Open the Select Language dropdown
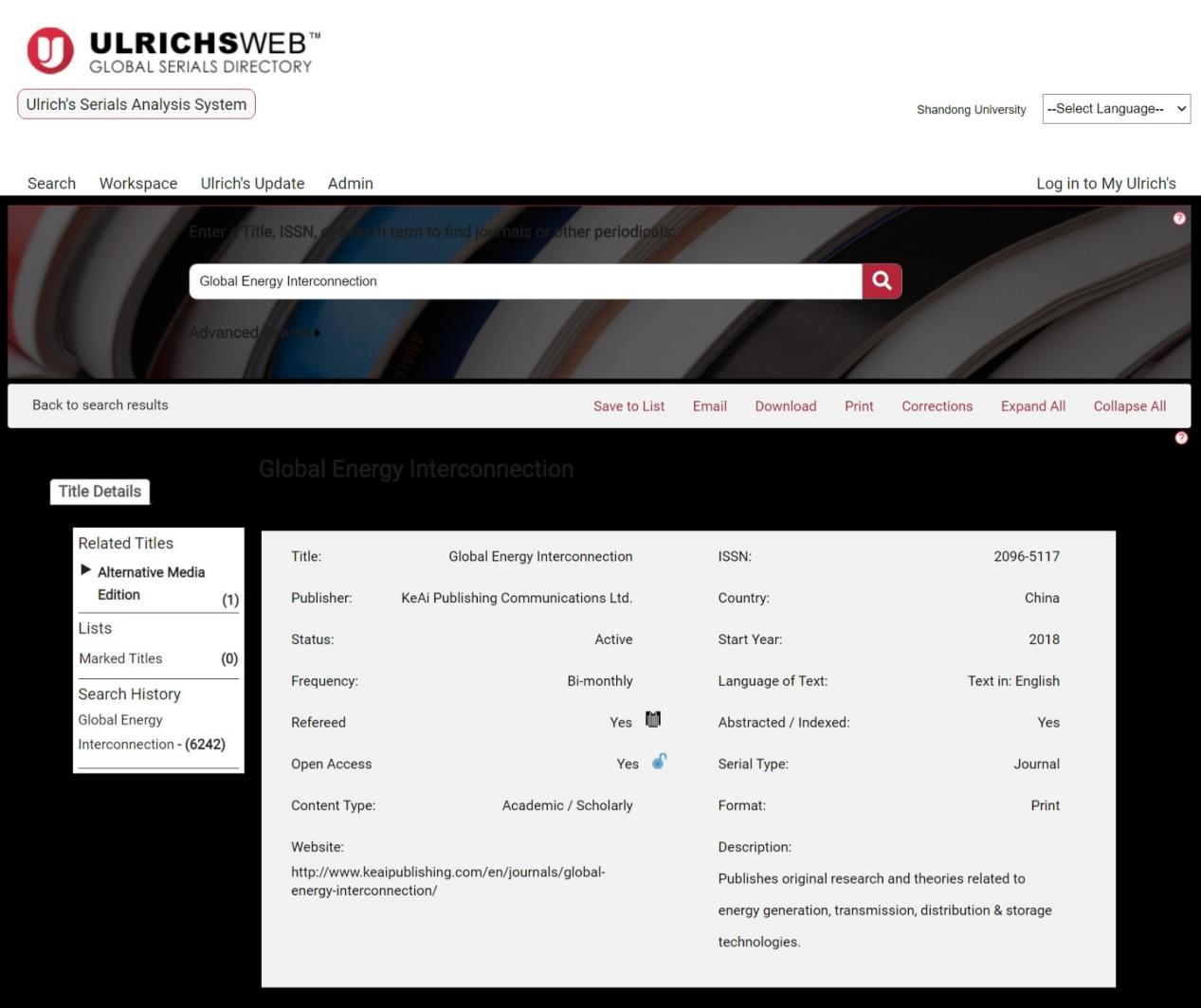This screenshot has height=1008, width=1201. [1117, 109]
